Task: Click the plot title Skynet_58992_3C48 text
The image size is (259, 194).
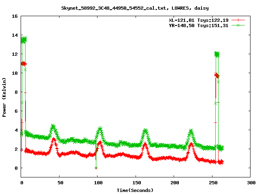Action: pos(135,8)
